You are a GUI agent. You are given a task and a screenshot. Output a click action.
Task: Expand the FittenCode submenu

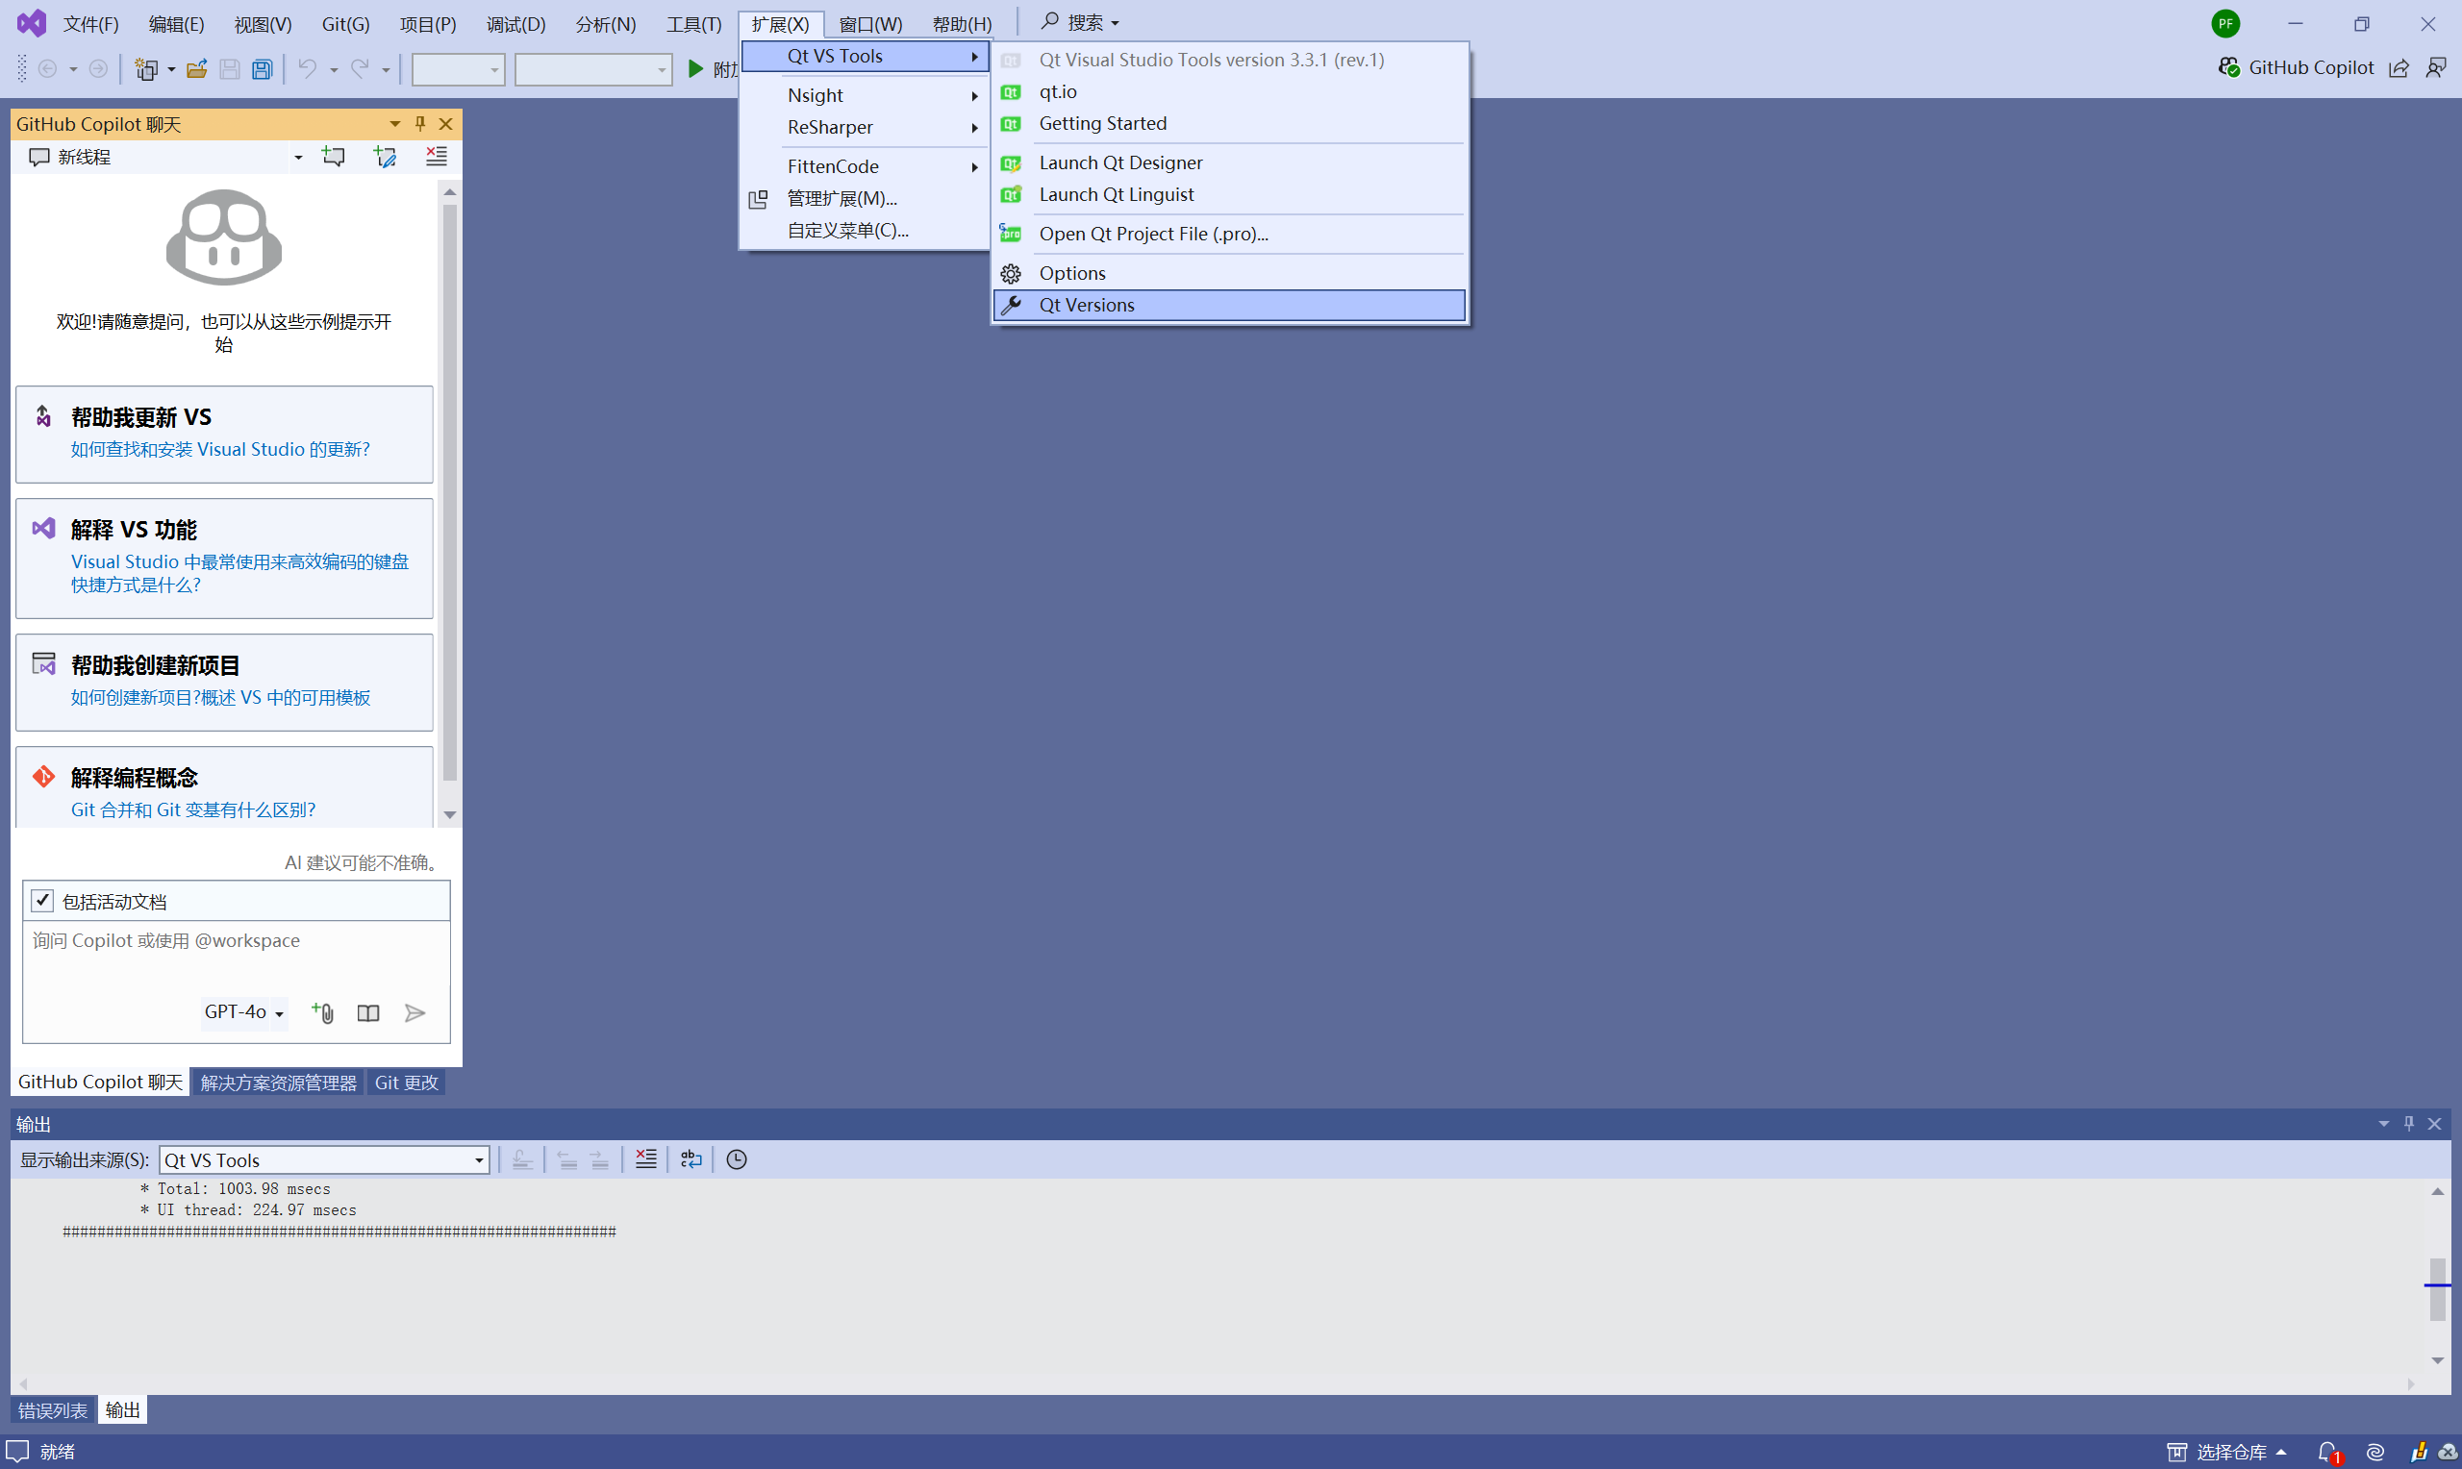coord(866,166)
